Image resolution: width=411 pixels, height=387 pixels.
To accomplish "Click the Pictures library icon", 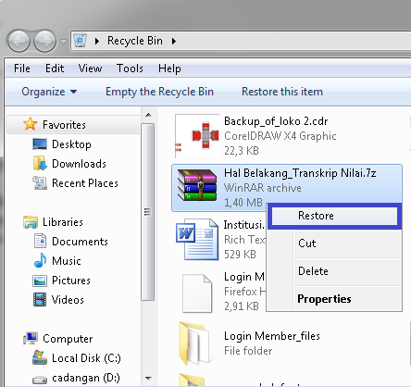I will pos(40,281).
